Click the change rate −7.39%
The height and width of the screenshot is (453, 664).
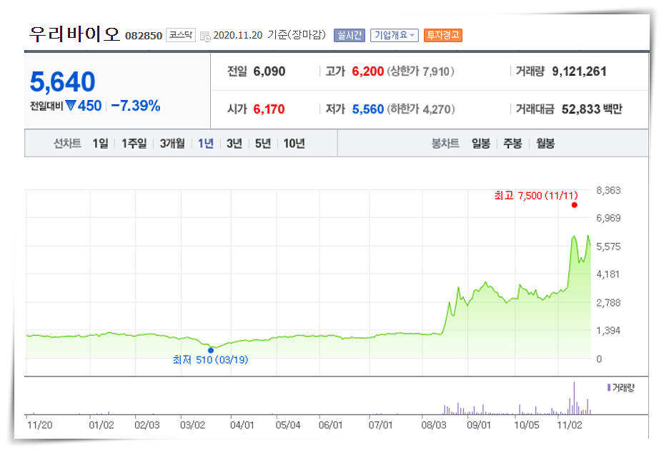tap(136, 106)
